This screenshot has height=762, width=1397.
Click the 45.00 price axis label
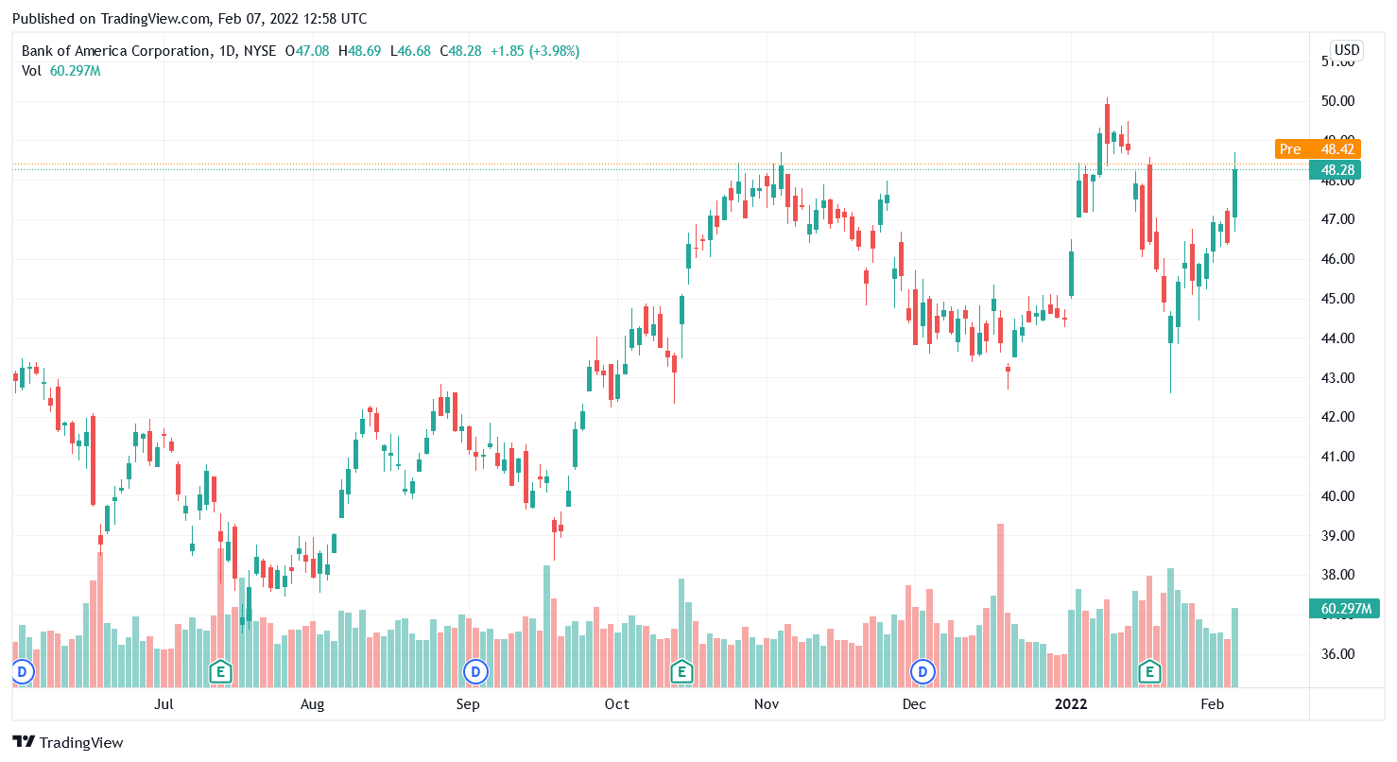pyautogui.click(x=1339, y=299)
